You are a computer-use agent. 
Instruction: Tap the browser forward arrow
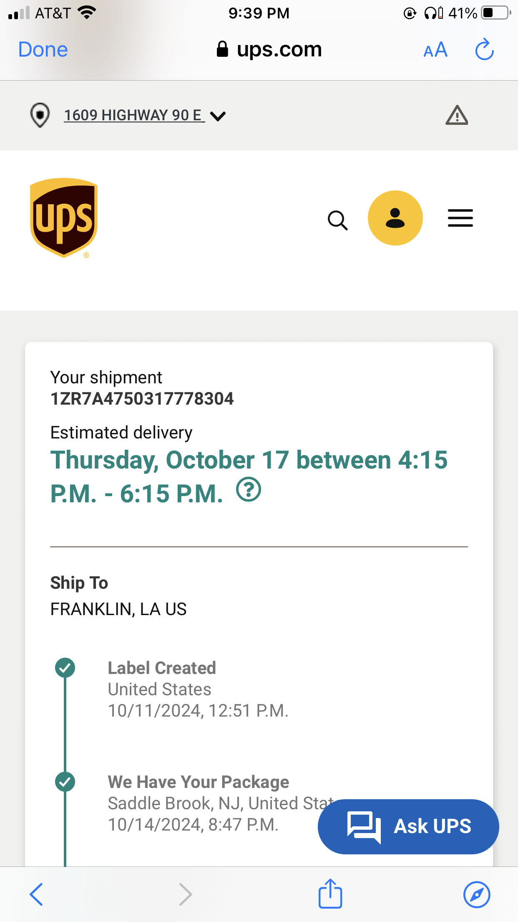(185, 894)
